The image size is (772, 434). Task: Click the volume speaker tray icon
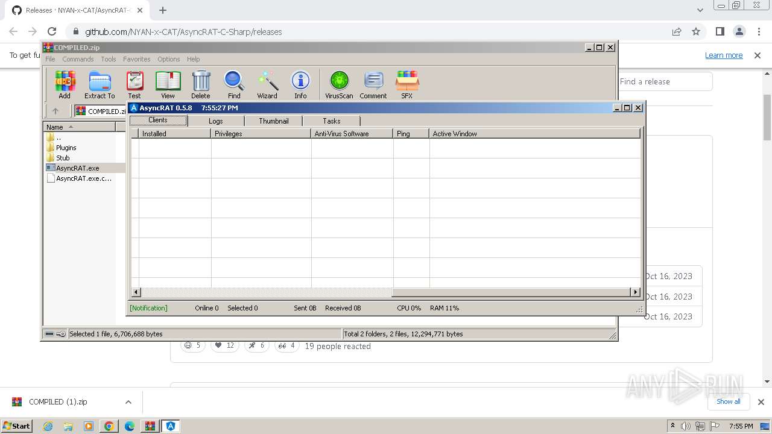pos(686,426)
